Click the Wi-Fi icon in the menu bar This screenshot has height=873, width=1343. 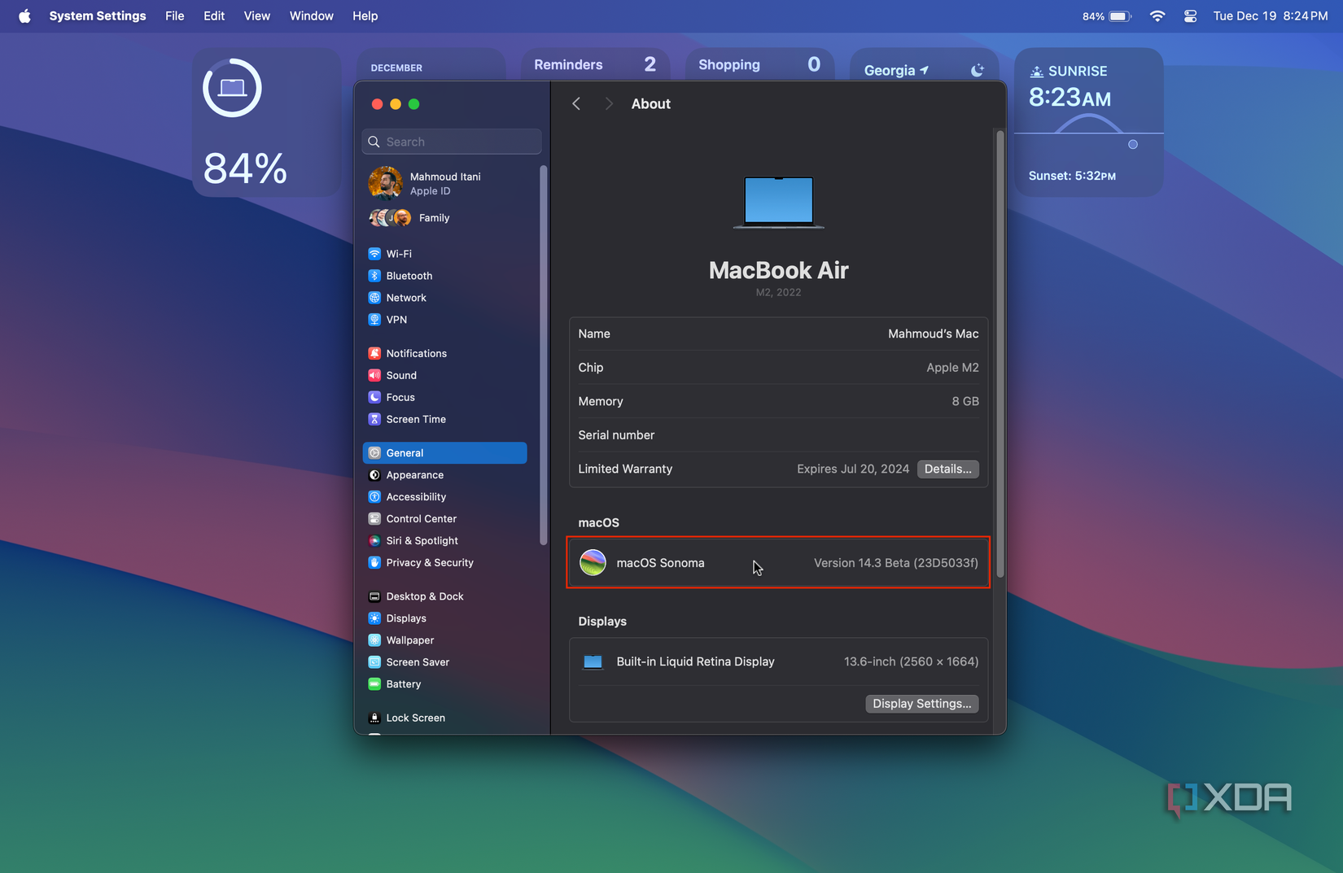coord(1157,15)
